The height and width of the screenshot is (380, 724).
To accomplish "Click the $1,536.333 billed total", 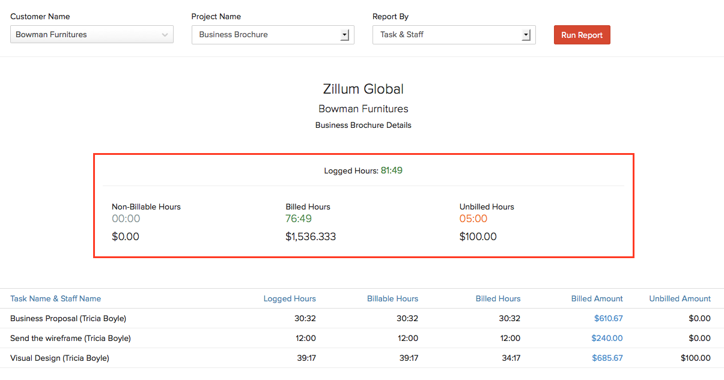I will 311,237.
